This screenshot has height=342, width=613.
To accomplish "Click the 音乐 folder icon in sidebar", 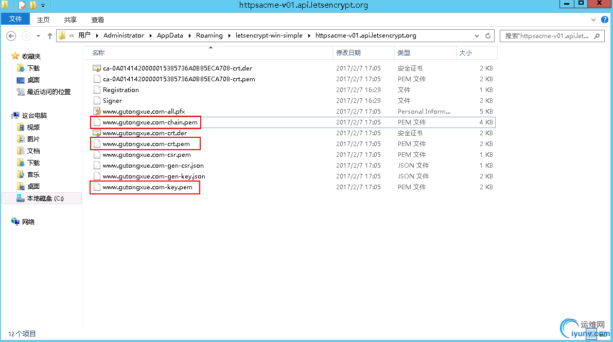I will (x=21, y=174).
